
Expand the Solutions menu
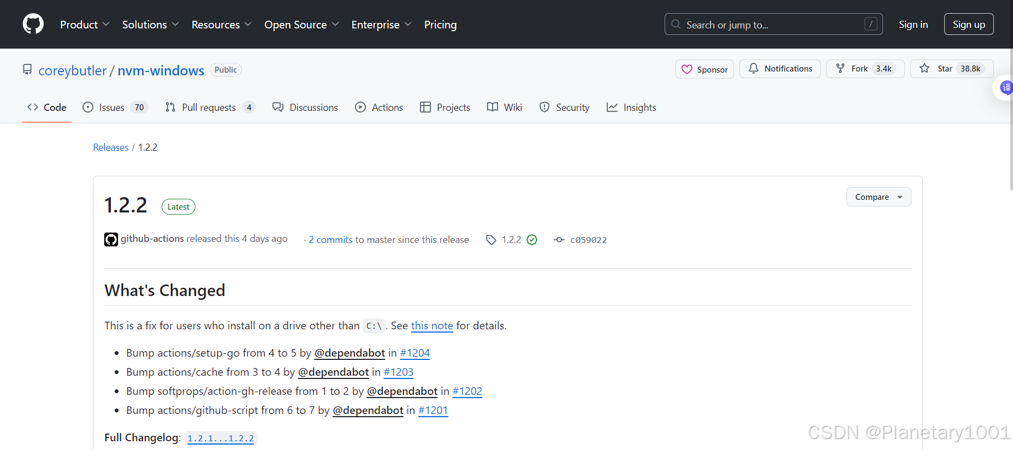point(150,25)
